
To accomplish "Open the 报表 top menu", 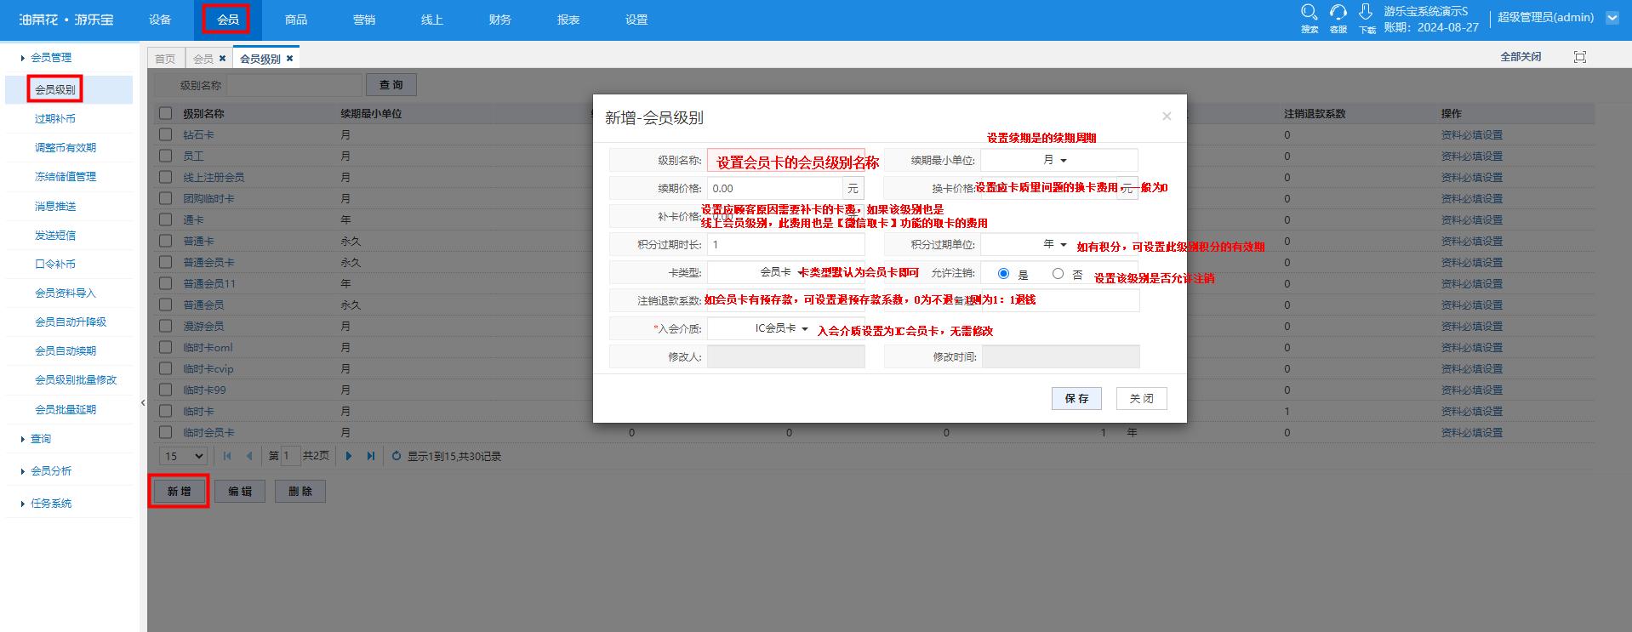I will [x=568, y=20].
